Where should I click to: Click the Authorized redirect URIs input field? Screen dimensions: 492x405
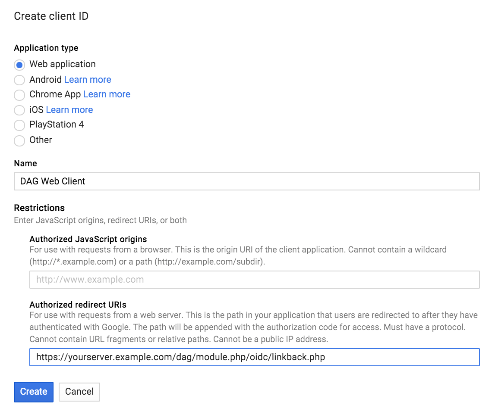(x=216, y=357)
